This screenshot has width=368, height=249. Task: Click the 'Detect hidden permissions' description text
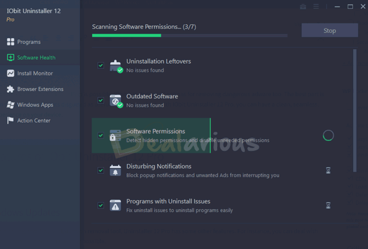pyautogui.click(x=198, y=140)
